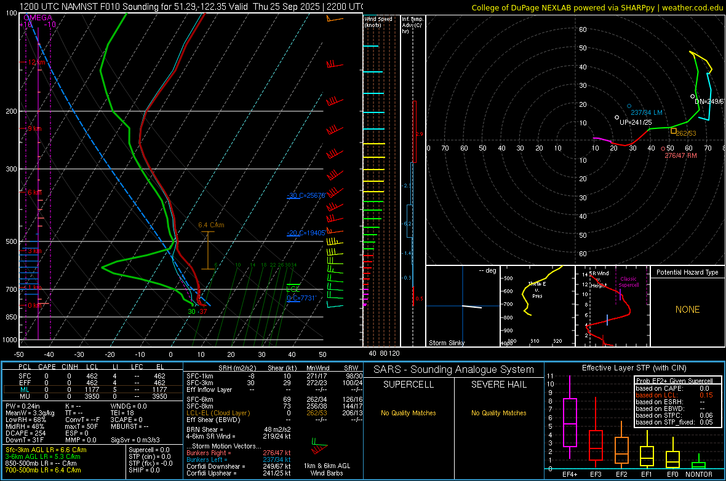Click the surface dewpoint value 30
This screenshot has height=481, width=726.
pyautogui.click(x=192, y=311)
